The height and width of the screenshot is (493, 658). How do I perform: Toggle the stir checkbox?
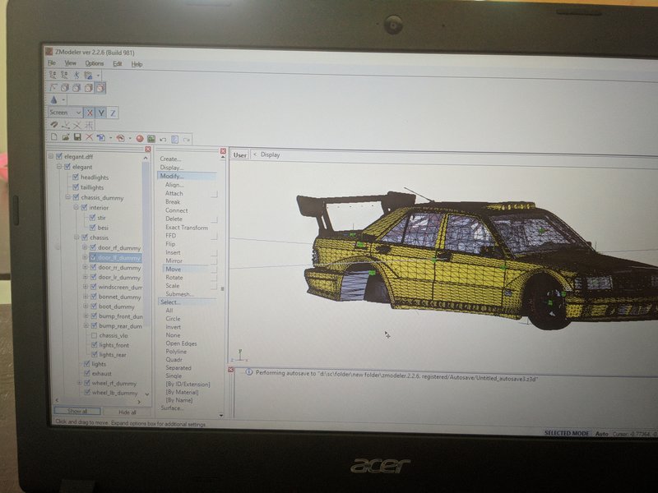coord(93,217)
